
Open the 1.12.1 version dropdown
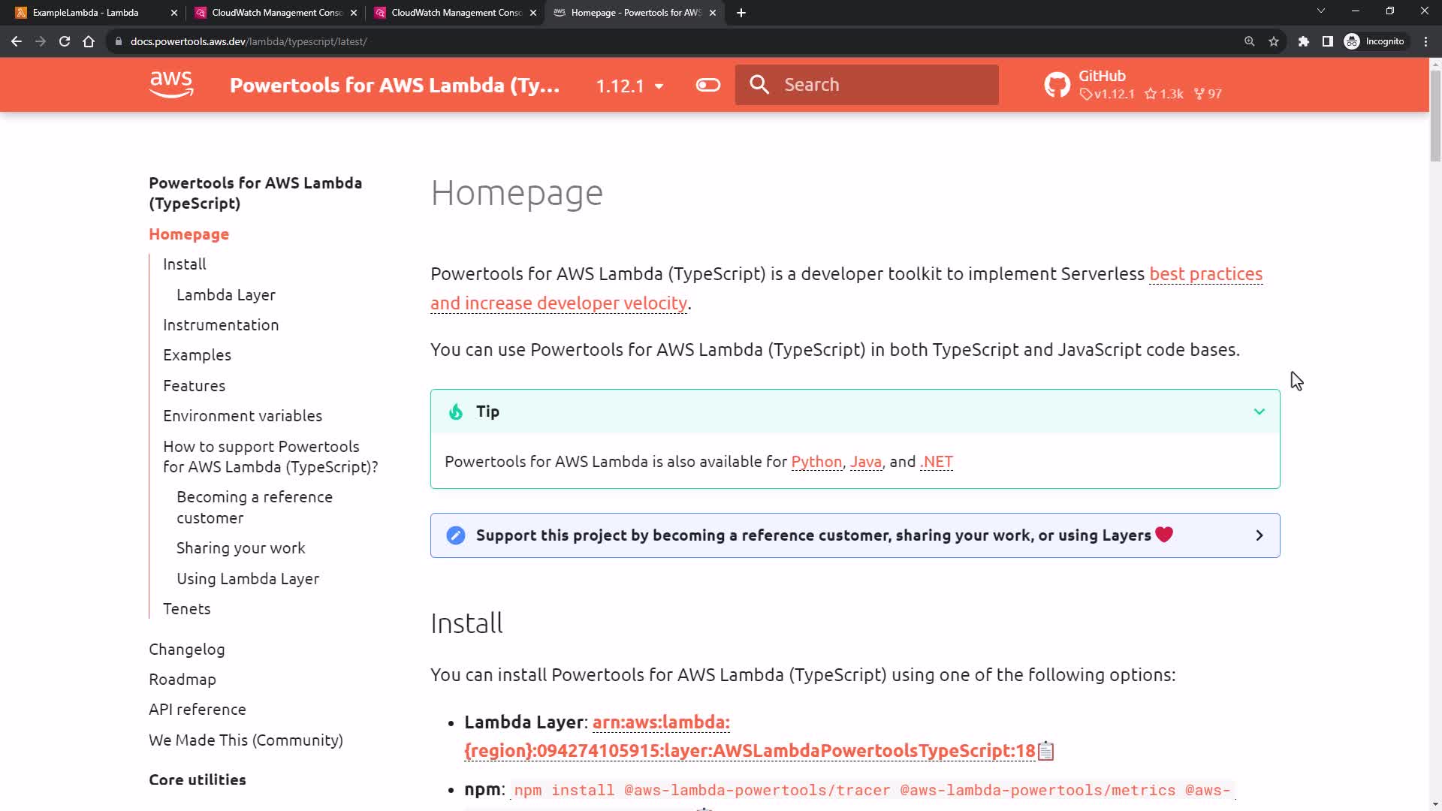click(x=629, y=86)
